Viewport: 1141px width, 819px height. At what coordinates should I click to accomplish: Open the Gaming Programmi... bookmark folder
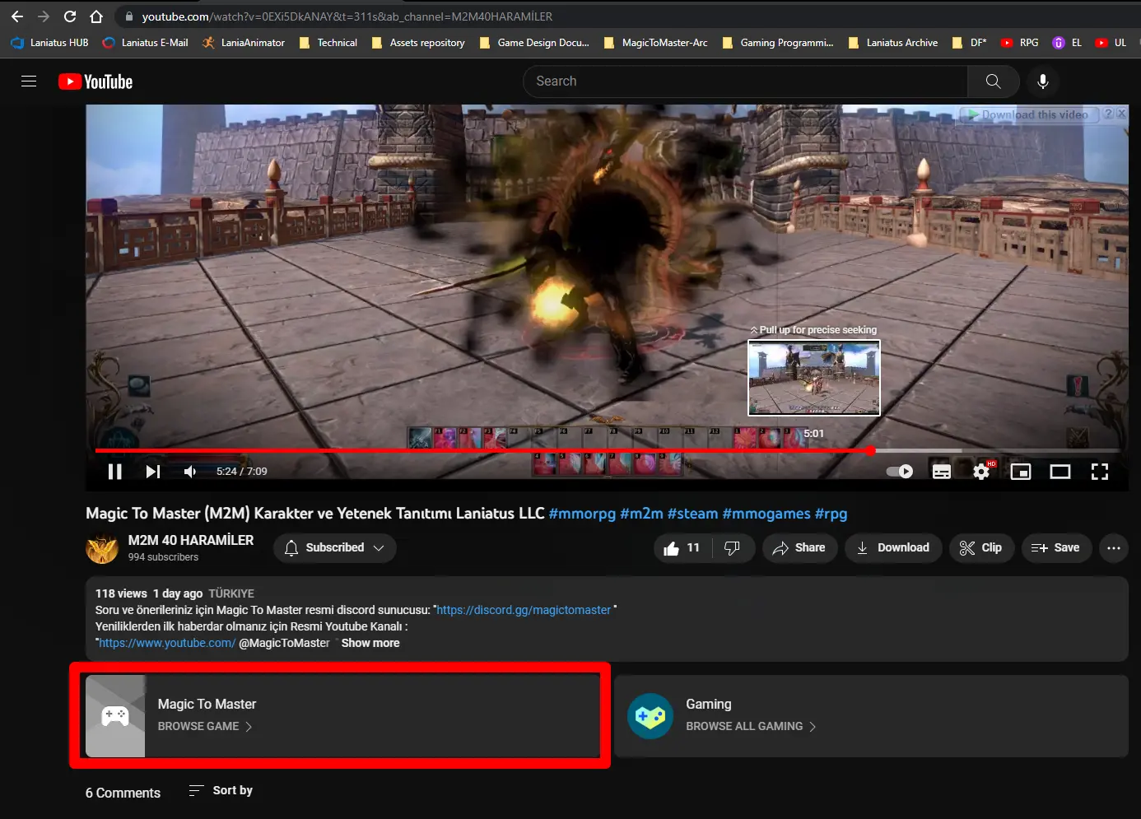coord(778,43)
